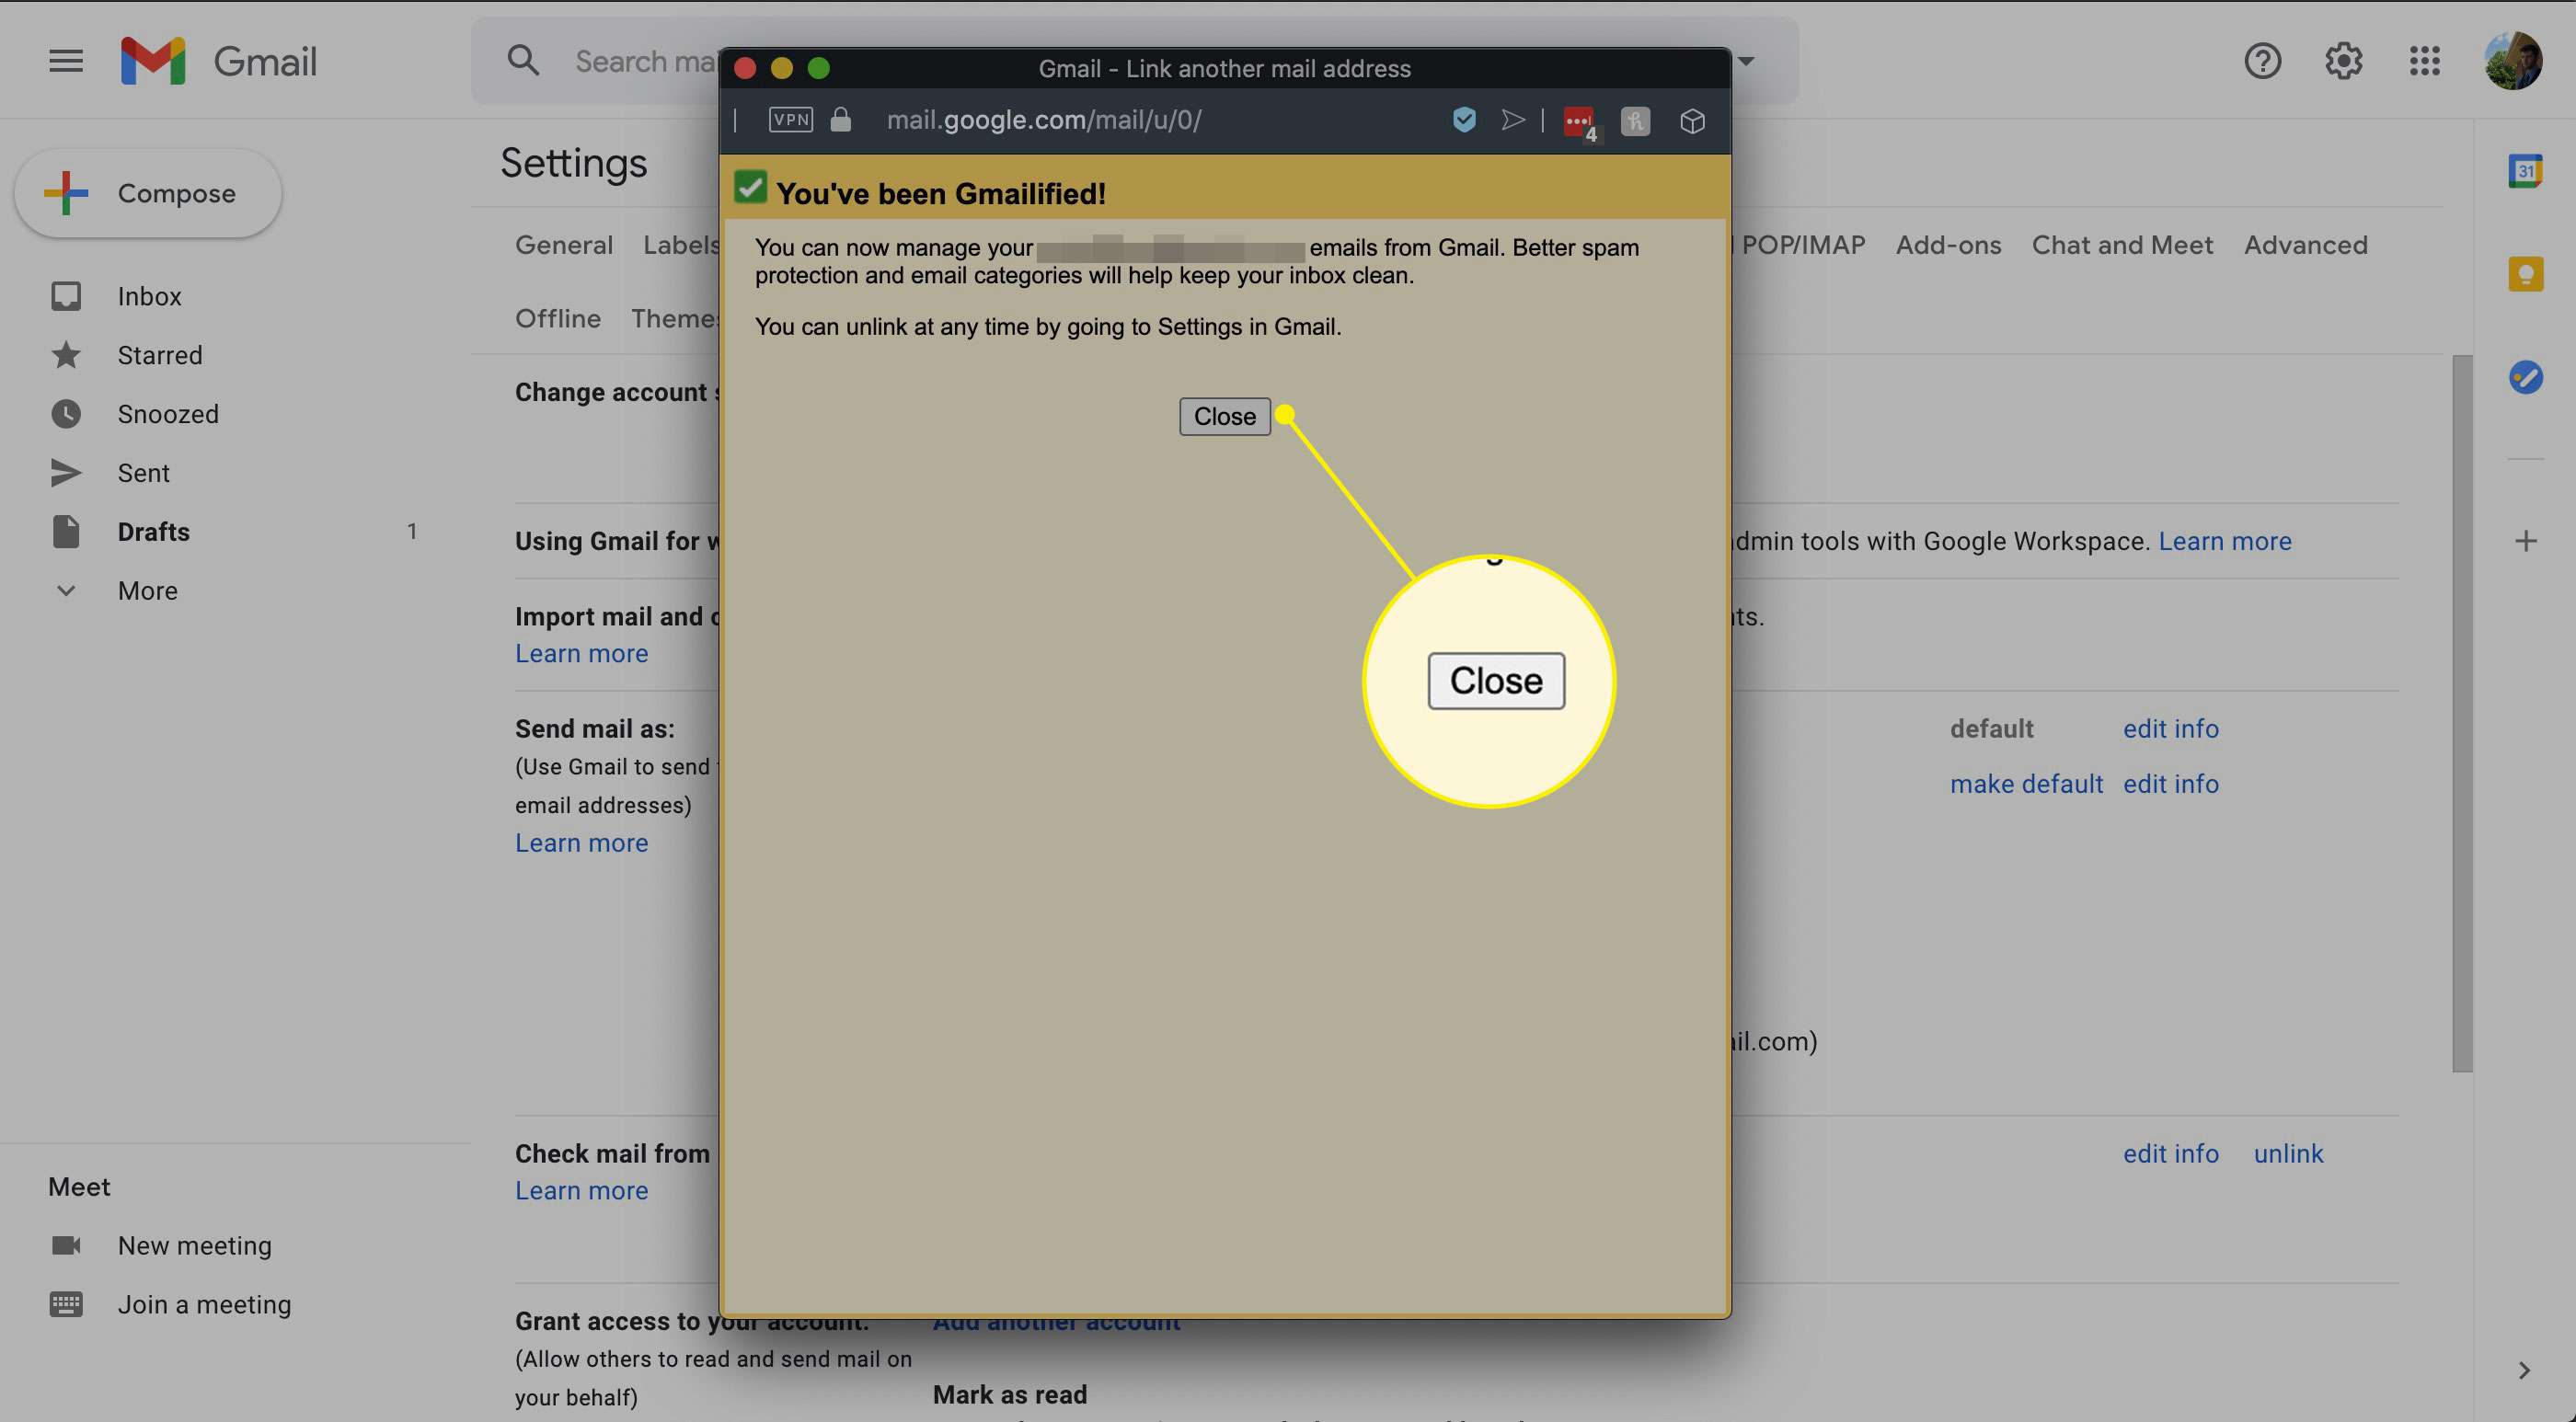This screenshot has width=2576, height=1422.
Task: Click the settings page vertical scrollbar
Action: pos(2462,713)
